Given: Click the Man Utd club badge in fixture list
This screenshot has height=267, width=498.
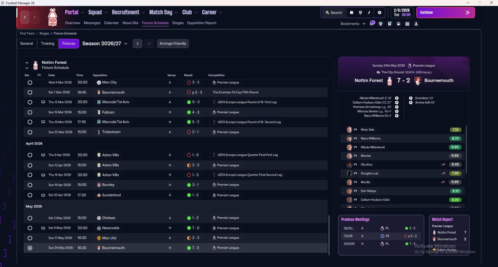Looking at the screenshot, I should coord(99,238).
